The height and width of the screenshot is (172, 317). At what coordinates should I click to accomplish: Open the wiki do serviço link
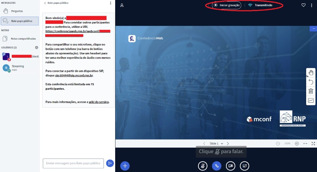click(x=98, y=102)
